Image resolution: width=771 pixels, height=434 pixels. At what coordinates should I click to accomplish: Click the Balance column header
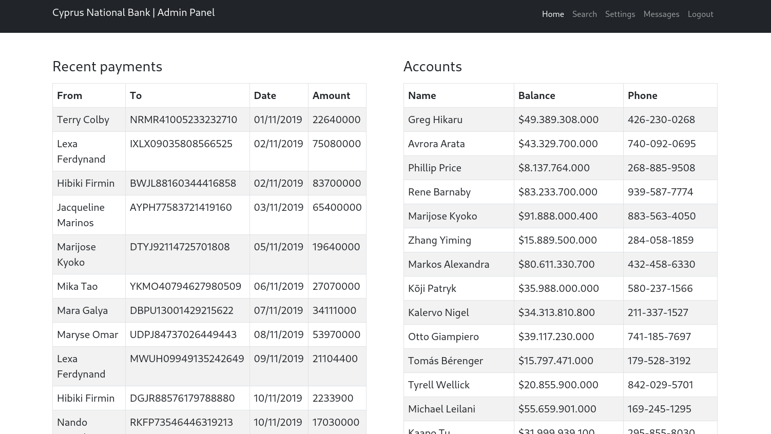[536, 95]
